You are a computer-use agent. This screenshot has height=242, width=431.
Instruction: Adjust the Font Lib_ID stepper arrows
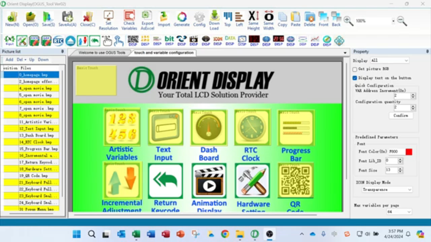coord(400,161)
